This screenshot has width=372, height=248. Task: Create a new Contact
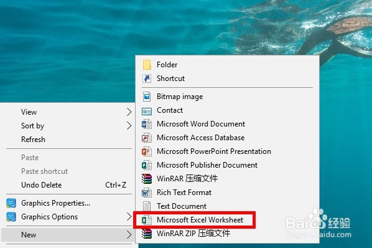click(x=227, y=110)
